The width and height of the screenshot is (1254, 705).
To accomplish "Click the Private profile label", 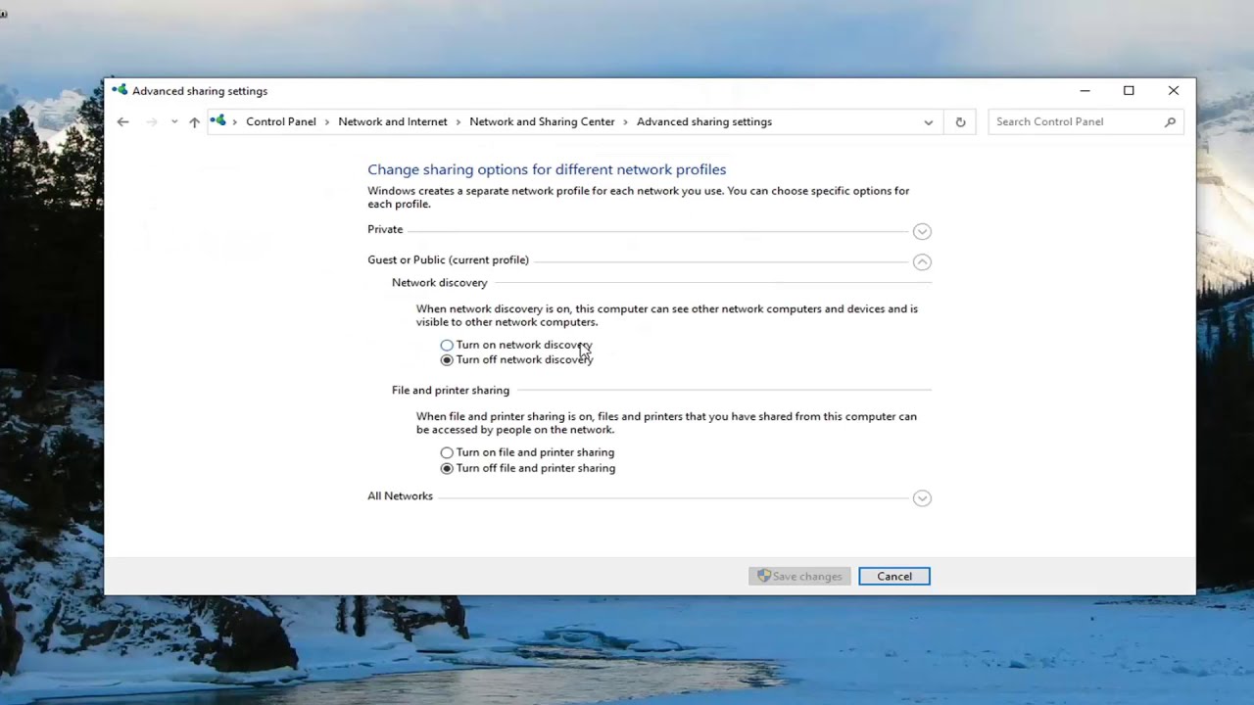I will [385, 229].
